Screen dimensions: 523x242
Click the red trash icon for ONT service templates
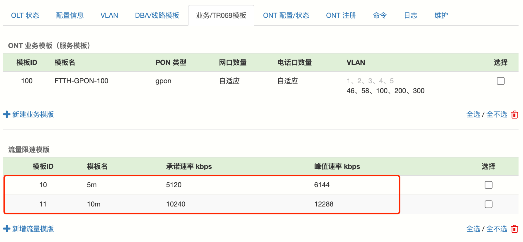514,114
